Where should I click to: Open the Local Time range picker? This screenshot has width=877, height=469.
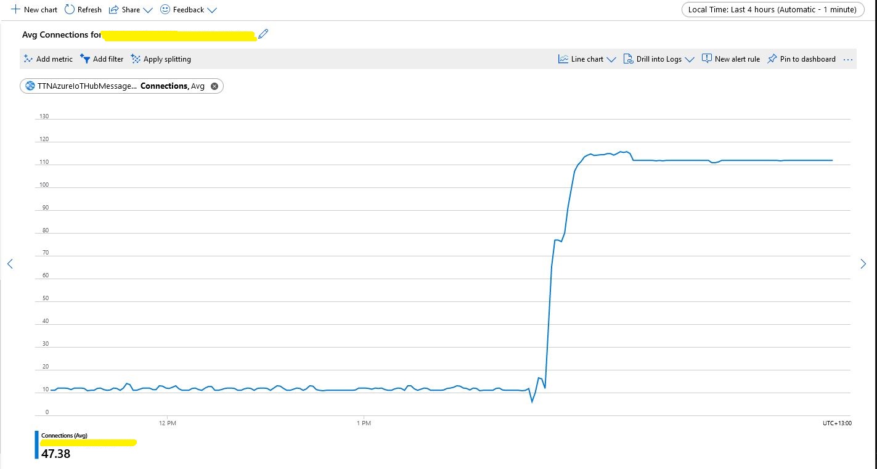click(772, 10)
